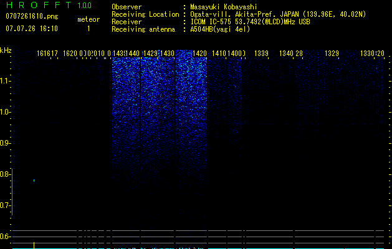This screenshot has height=249, width=392.
Task: Click the 161617 time label
Action: [47, 54]
